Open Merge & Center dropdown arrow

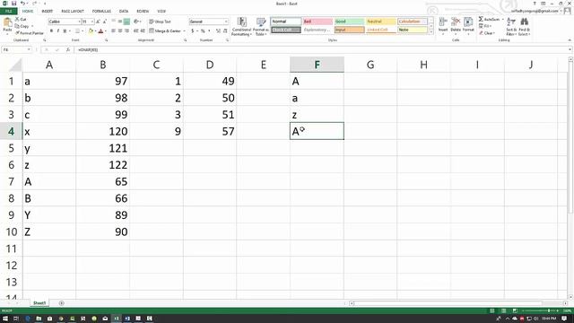(x=184, y=31)
